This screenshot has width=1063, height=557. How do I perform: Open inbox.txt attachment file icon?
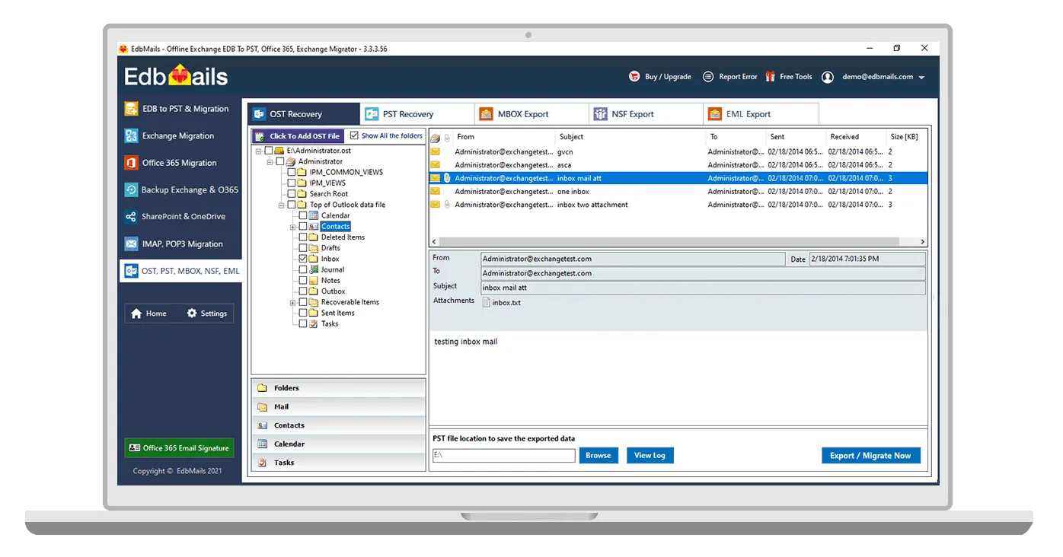[487, 303]
